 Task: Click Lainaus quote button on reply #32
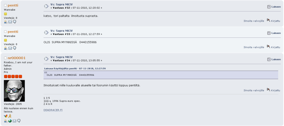coord(274,7)
